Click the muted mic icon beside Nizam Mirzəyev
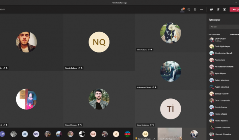 (79, 125)
